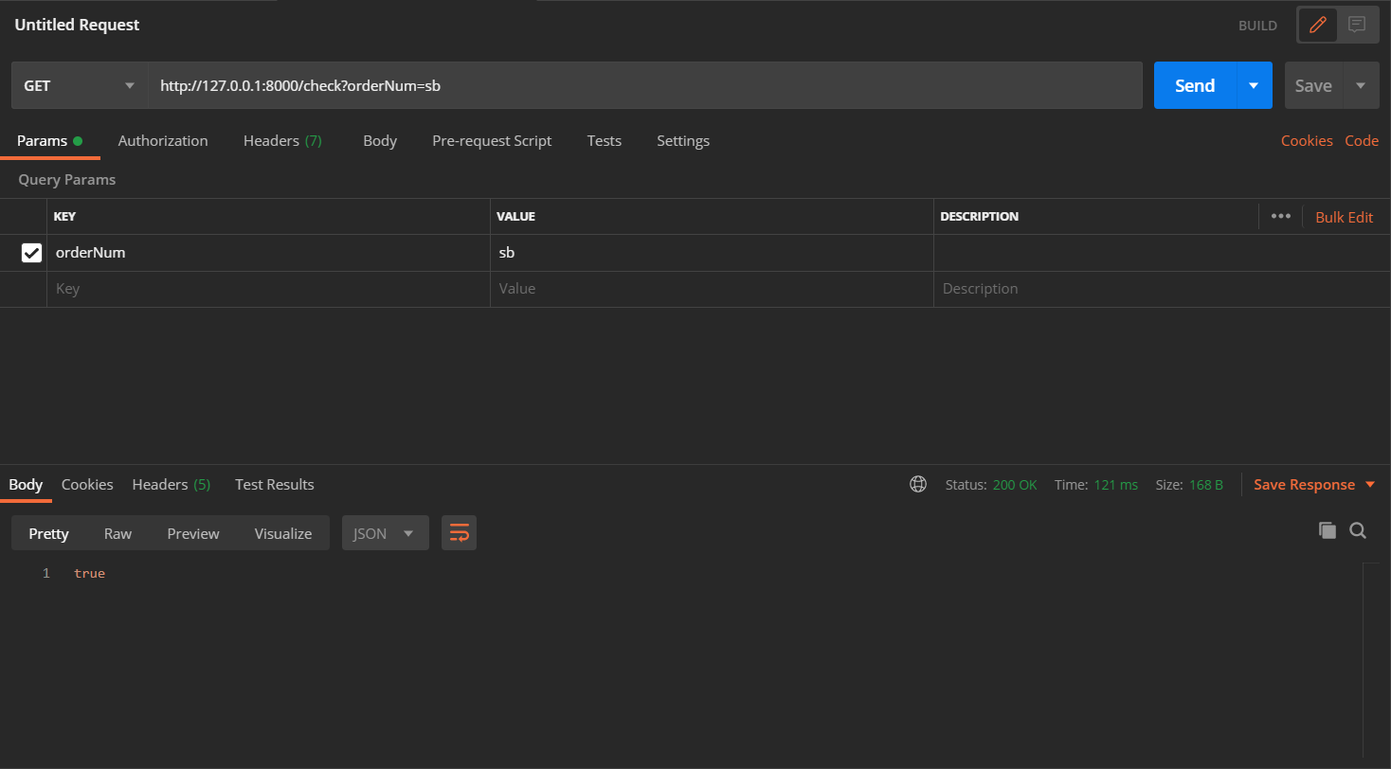View the response Headers (5) tab
This screenshot has height=769, width=1391.
point(172,484)
